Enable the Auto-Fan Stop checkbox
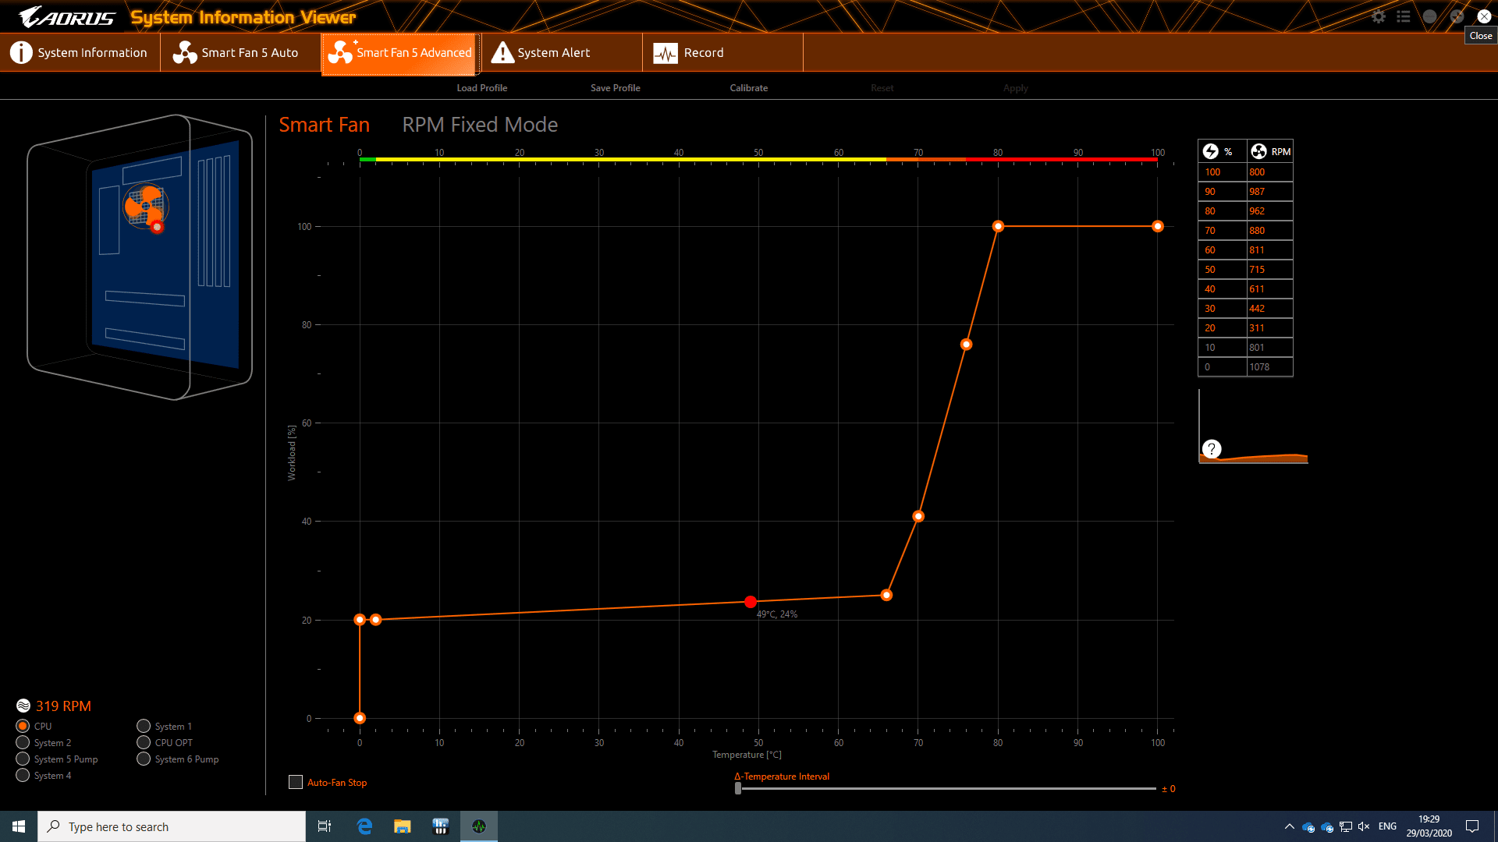Viewport: 1498px width, 842px height. (296, 782)
